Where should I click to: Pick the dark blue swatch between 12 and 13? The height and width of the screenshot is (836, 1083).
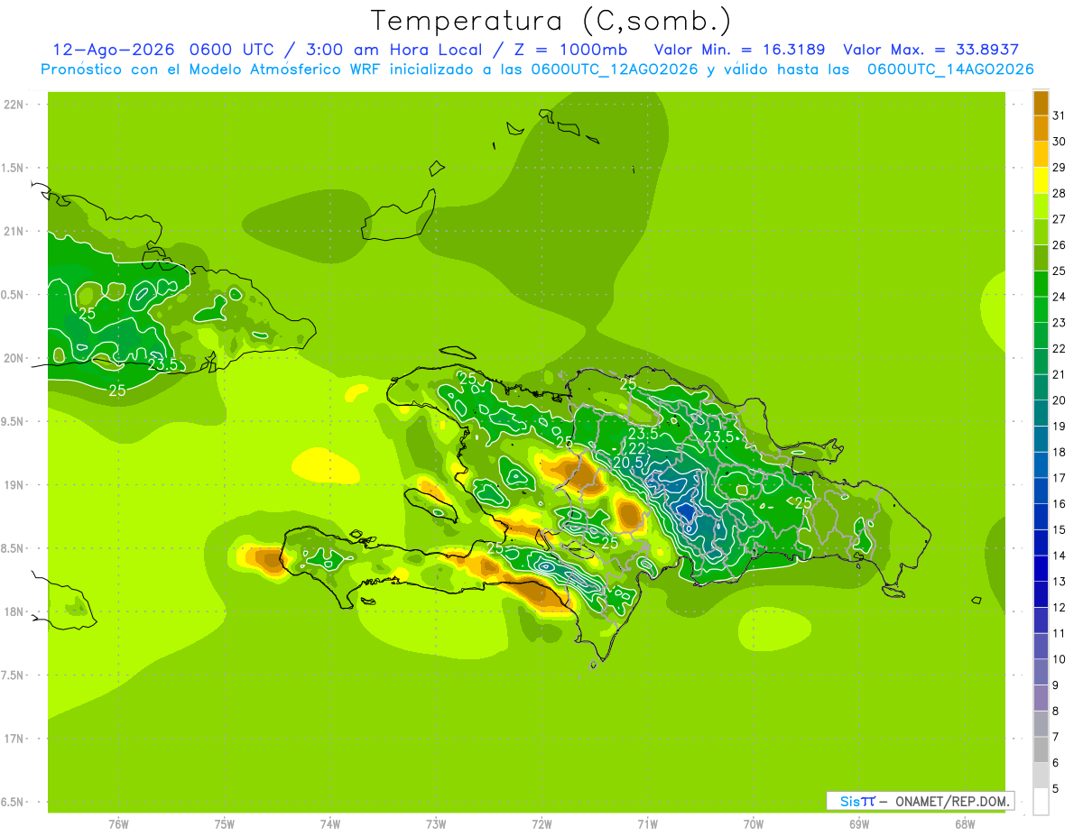tap(1041, 594)
